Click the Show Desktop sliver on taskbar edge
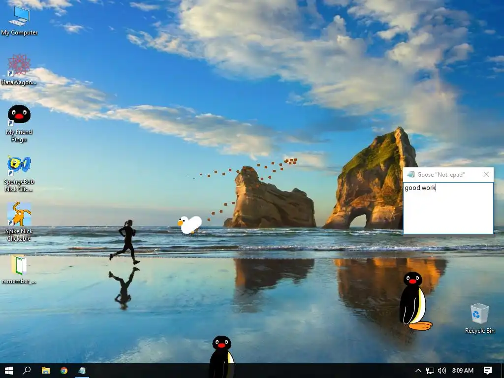The width and height of the screenshot is (504, 378). click(503, 371)
